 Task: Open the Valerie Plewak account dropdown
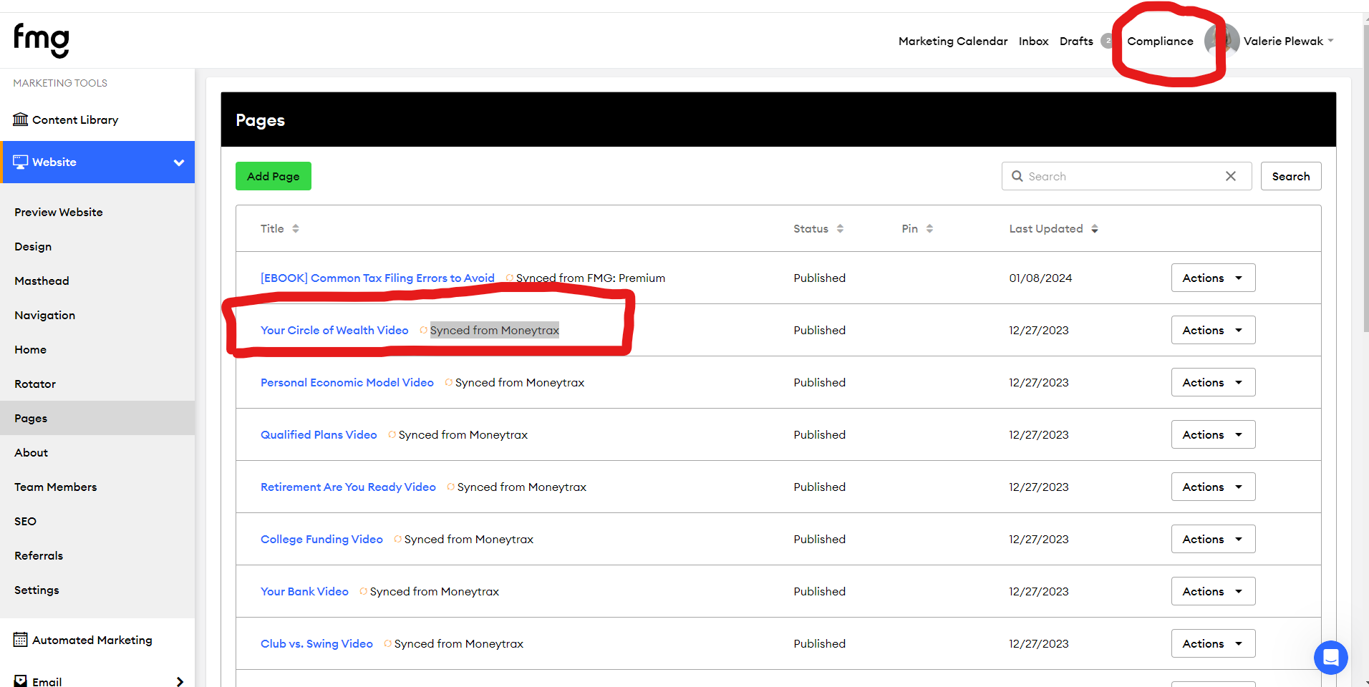(1289, 41)
